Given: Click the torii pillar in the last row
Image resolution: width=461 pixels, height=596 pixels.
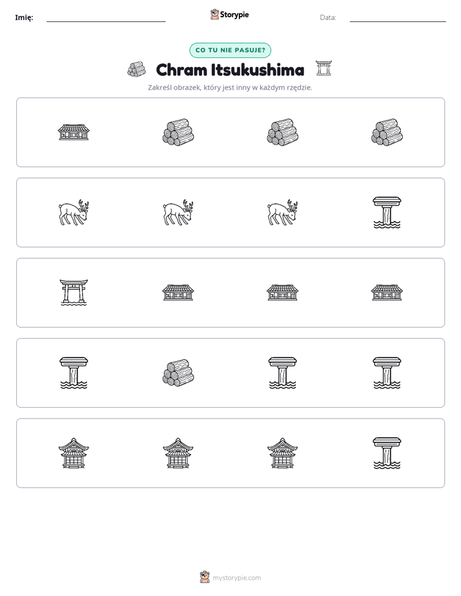Looking at the screenshot, I should (387, 453).
